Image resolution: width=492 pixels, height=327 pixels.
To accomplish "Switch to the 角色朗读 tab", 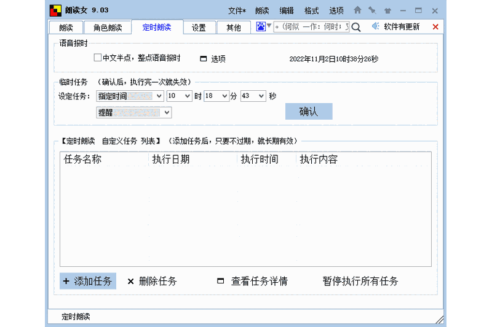I will 108,28.
